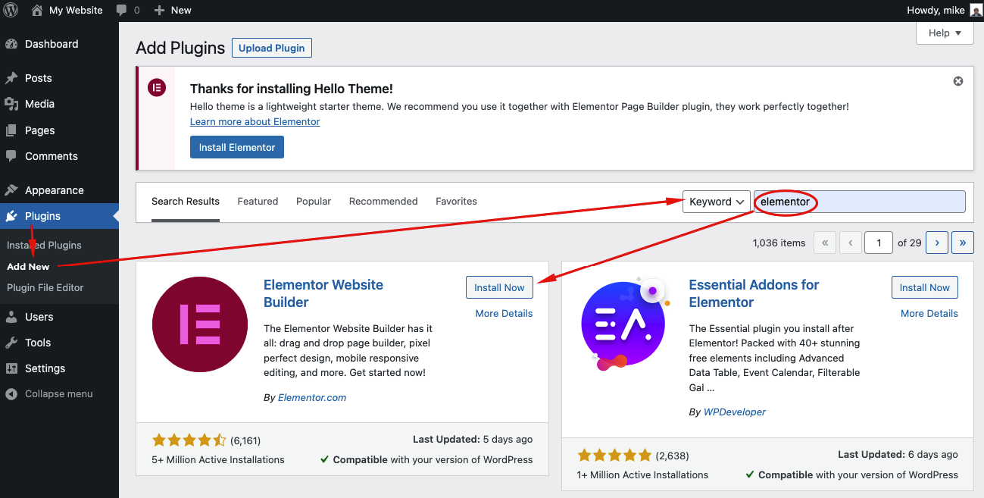The image size is (984, 498).
Task: Click the Dashboard gauge icon
Action: pos(11,44)
